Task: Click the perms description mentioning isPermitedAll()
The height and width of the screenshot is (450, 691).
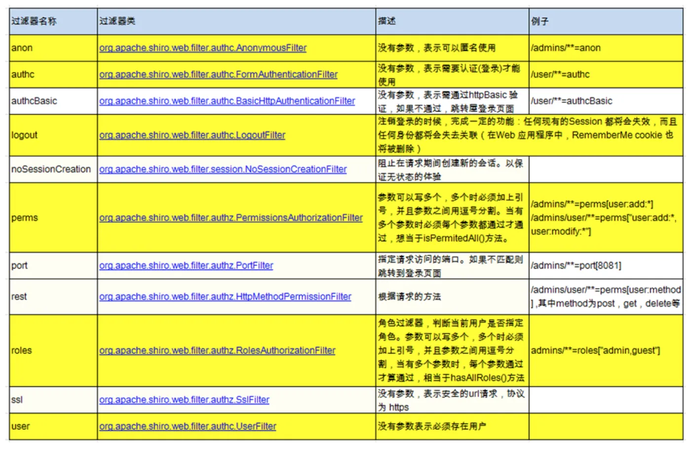Action: (x=452, y=218)
